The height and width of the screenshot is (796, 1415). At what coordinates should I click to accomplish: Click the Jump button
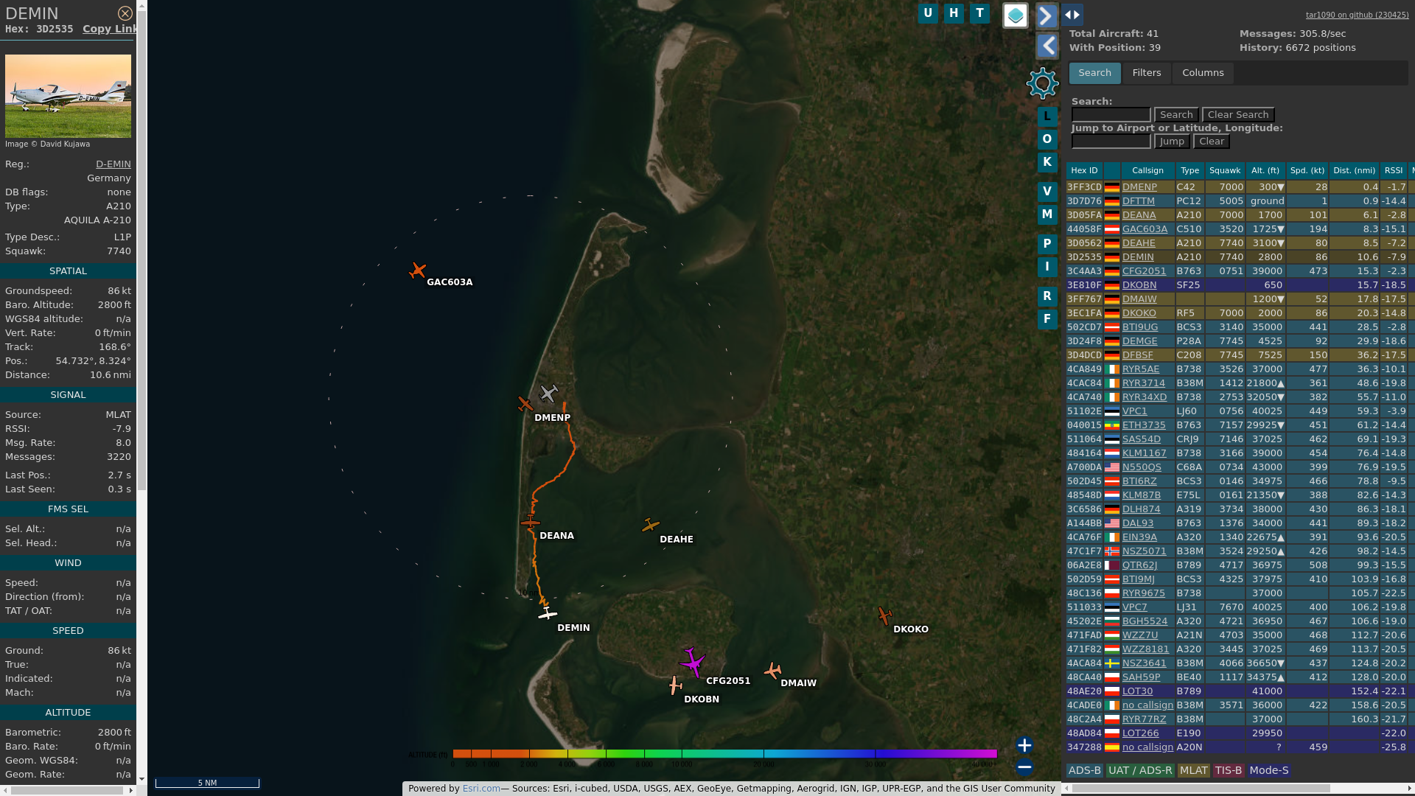[1172, 142]
